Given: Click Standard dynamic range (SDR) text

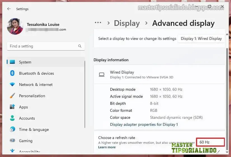Looking at the screenshot, I should (x=176, y=117).
